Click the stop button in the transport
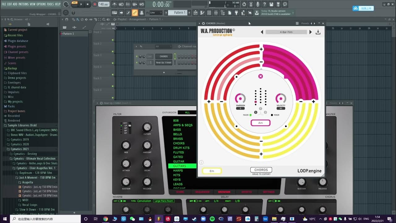Image resolution: width=396 pixels, height=223 pixels. (x=88, y=4)
